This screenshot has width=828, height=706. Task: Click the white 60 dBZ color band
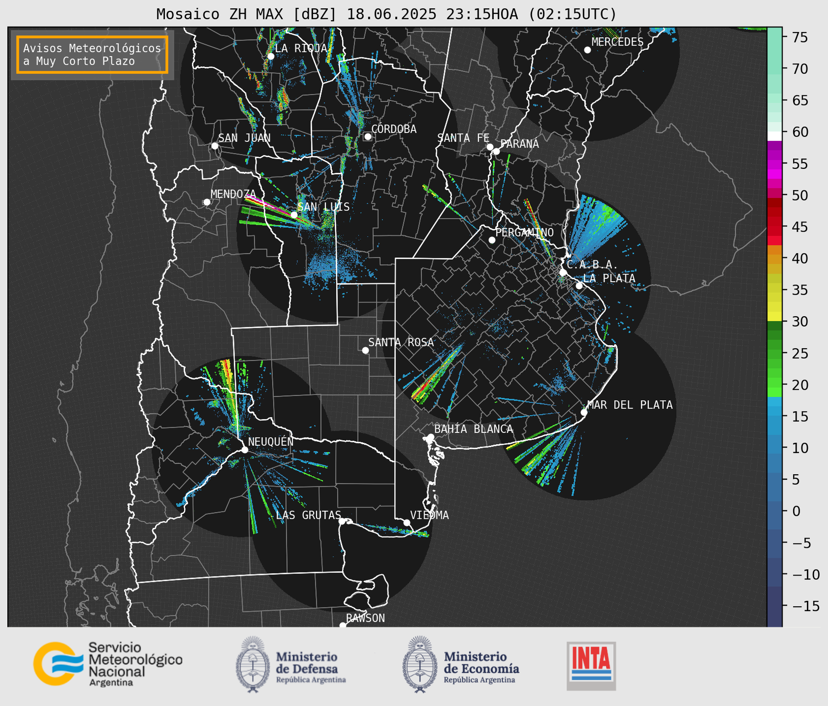(x=775, y=136)
